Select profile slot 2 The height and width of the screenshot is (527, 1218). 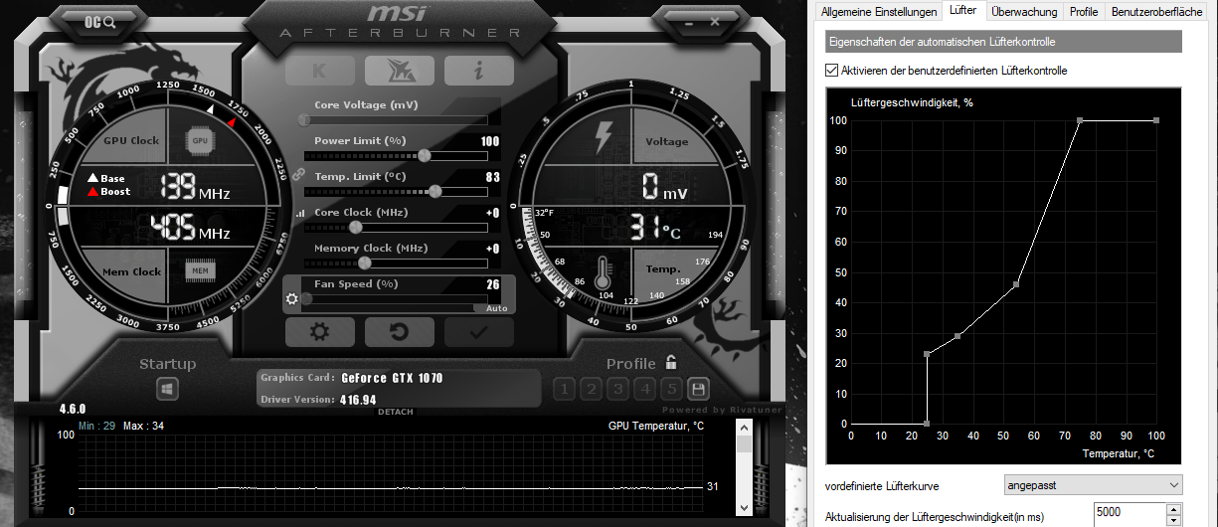pos(591,389)
